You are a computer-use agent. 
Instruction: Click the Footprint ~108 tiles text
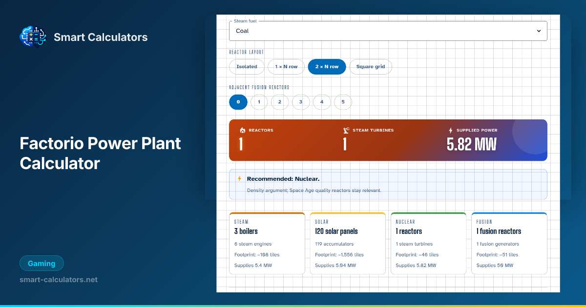(257, 254)
